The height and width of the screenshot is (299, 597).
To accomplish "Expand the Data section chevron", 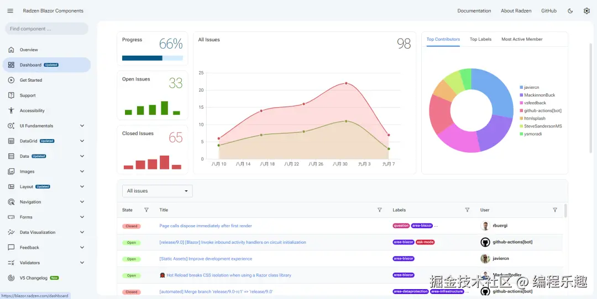I will [82, 156].
